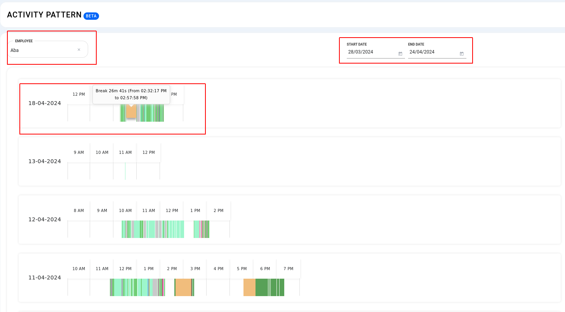Click the Start Date field showing 28/03/2024

371,52
